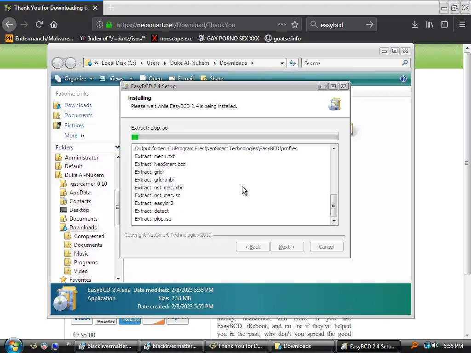471x353 pixels.
Task: Toggle Firefox sidebar icon
Action: pos(444,25)
